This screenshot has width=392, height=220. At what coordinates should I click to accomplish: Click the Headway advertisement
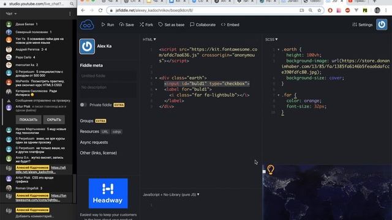(x=108, y=193)
